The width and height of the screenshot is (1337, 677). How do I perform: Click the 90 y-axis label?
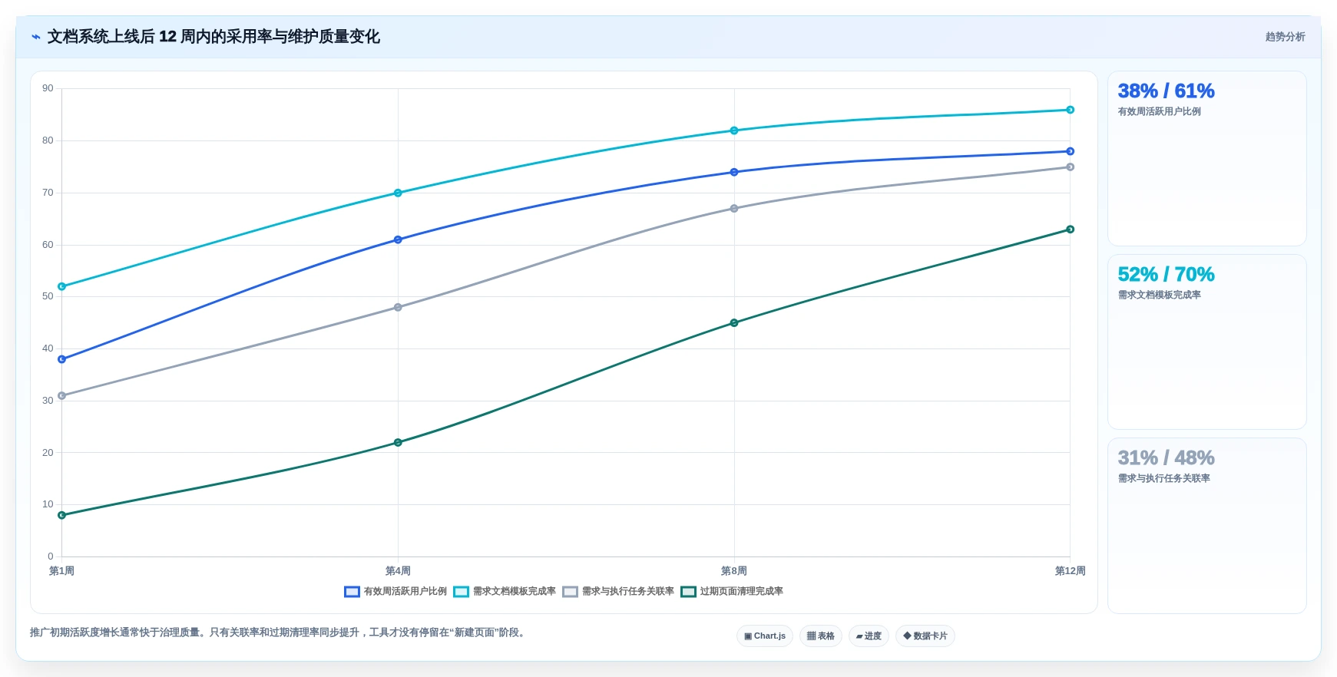48,88
